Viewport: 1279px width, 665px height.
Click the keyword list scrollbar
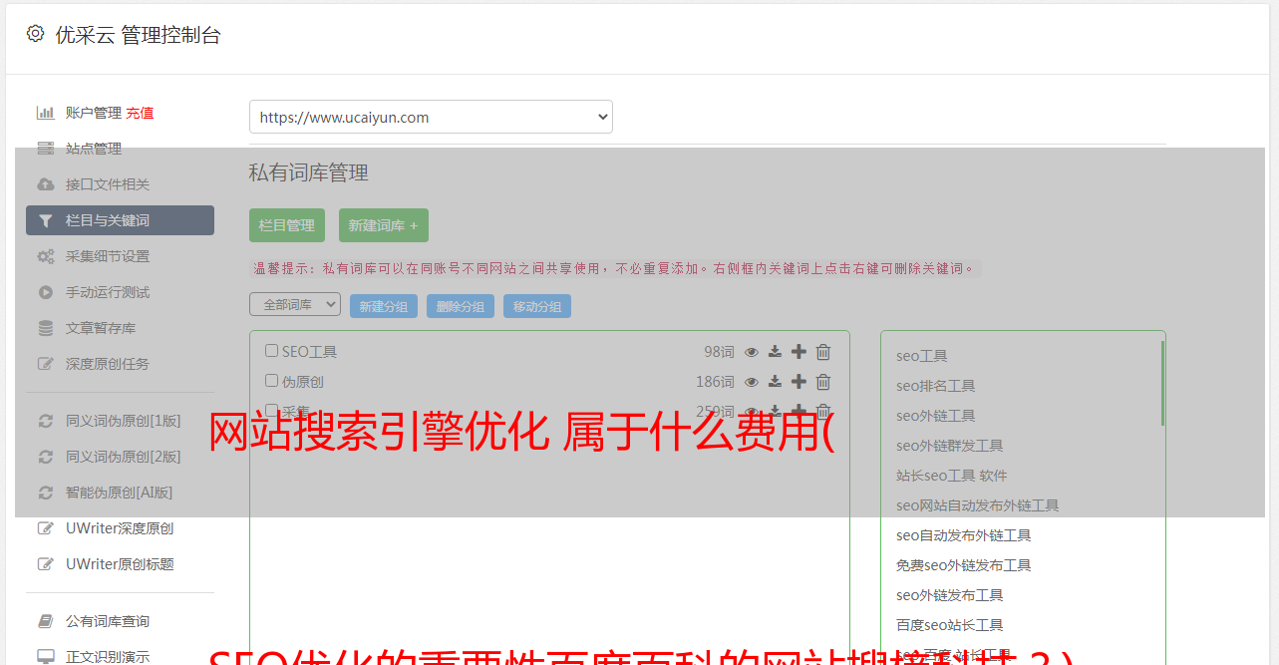(x=1162, y=384)
